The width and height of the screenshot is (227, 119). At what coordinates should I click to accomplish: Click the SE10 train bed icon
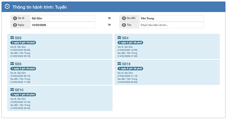click(12, 90)
